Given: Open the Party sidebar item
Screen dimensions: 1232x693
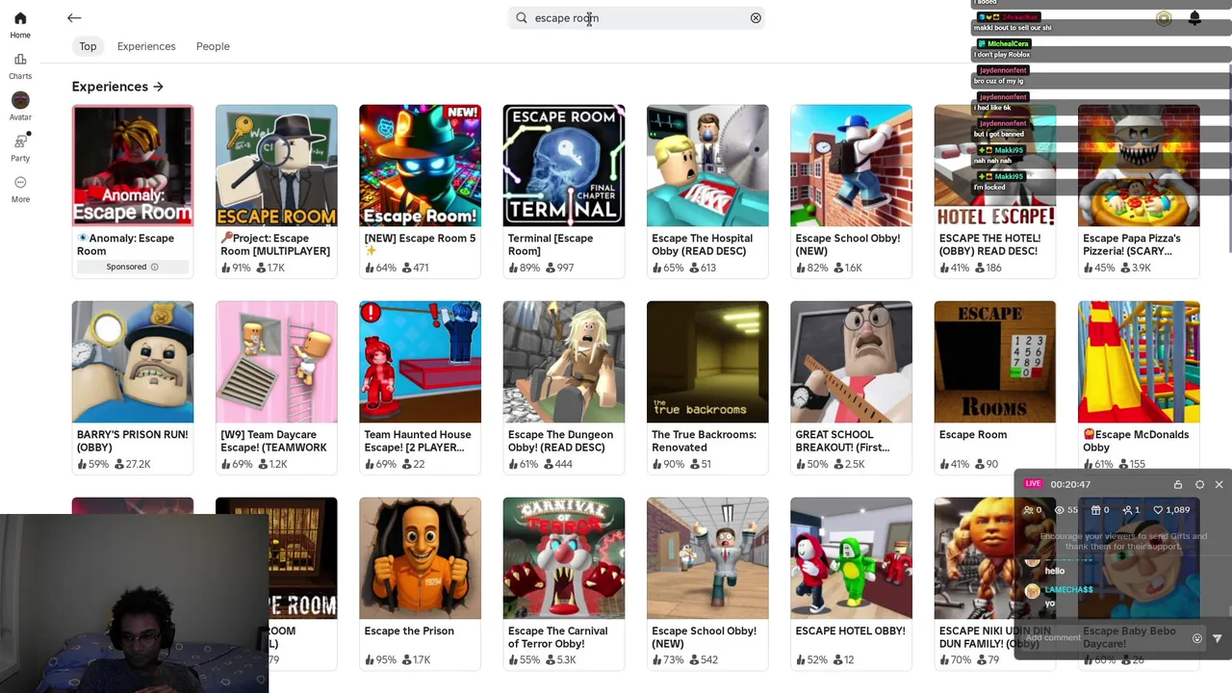Looking at the screenshot, I should point(20,147).
